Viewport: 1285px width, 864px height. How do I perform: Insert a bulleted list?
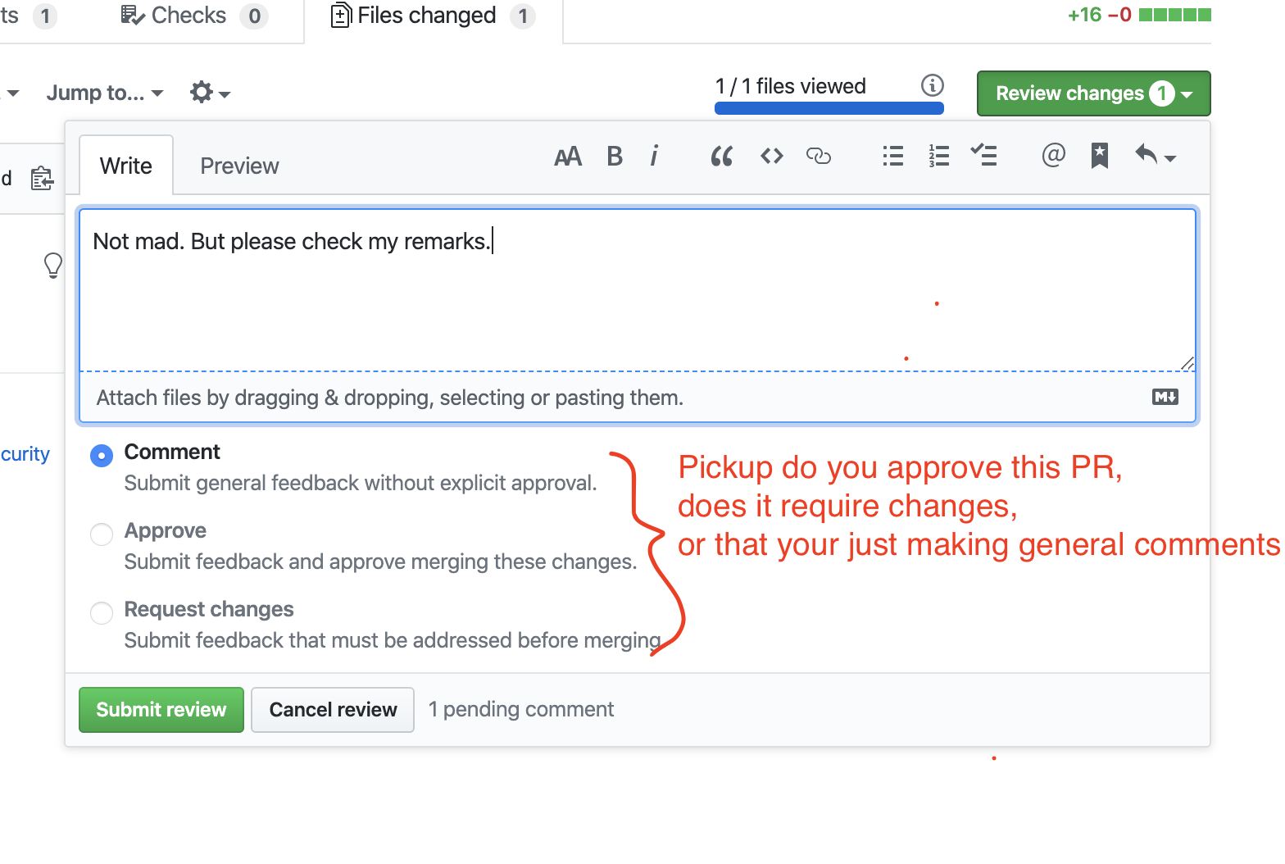pyautogui.click(x=893, y=156)
